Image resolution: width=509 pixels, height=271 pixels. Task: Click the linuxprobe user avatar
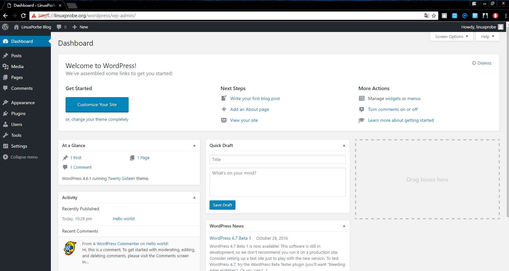coord(501,27)
